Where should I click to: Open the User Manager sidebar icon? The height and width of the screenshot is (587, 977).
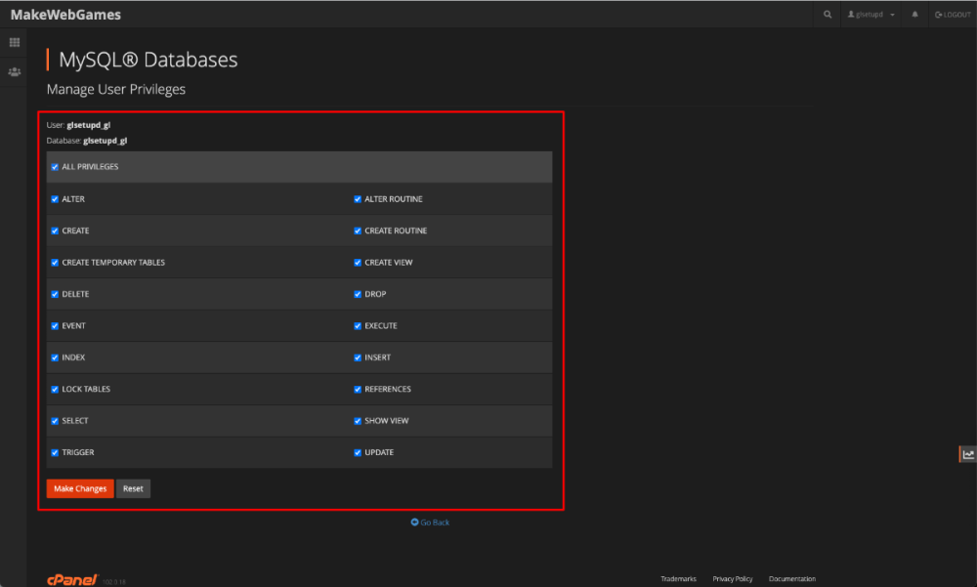click(15, 72)
